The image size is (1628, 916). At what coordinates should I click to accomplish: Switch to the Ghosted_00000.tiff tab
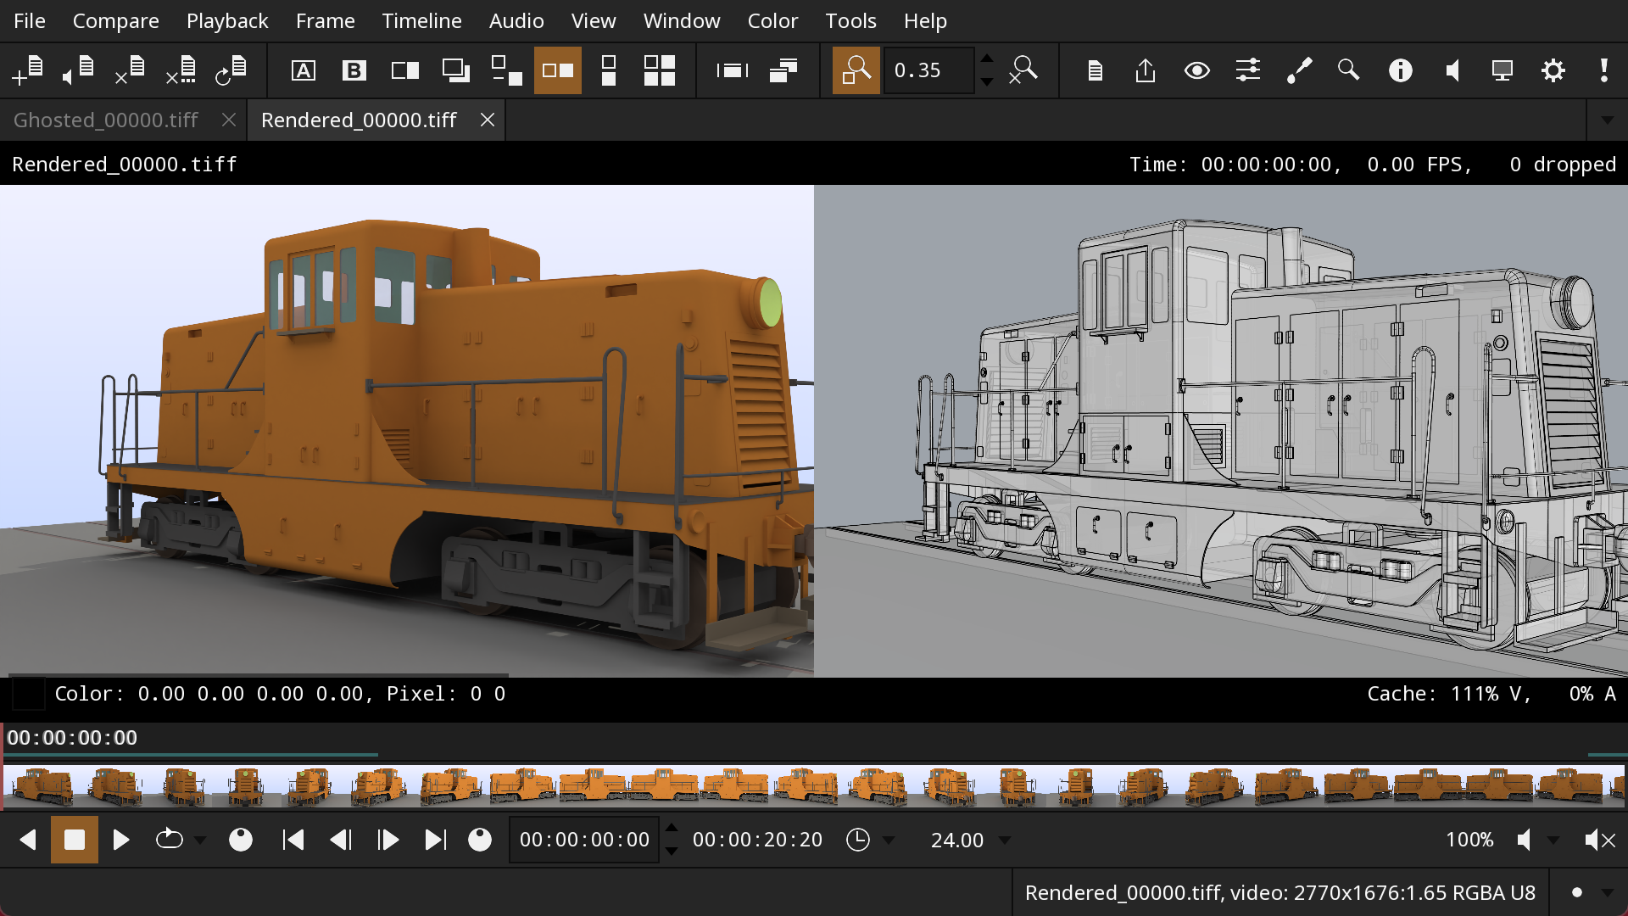(106, 120)
